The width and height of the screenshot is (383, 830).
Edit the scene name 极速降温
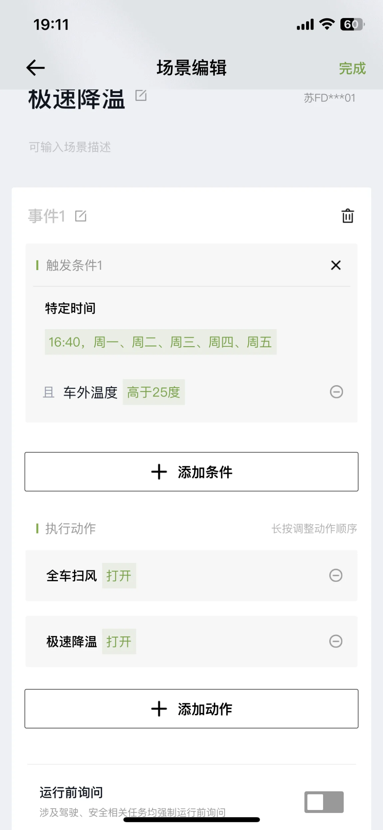click(x=141, y=96)
